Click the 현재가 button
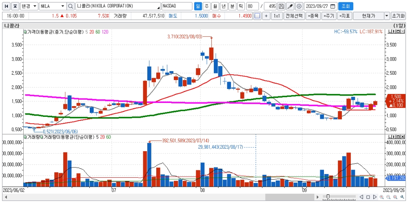This screenshot has width=408, height=203. coord(368,16)
